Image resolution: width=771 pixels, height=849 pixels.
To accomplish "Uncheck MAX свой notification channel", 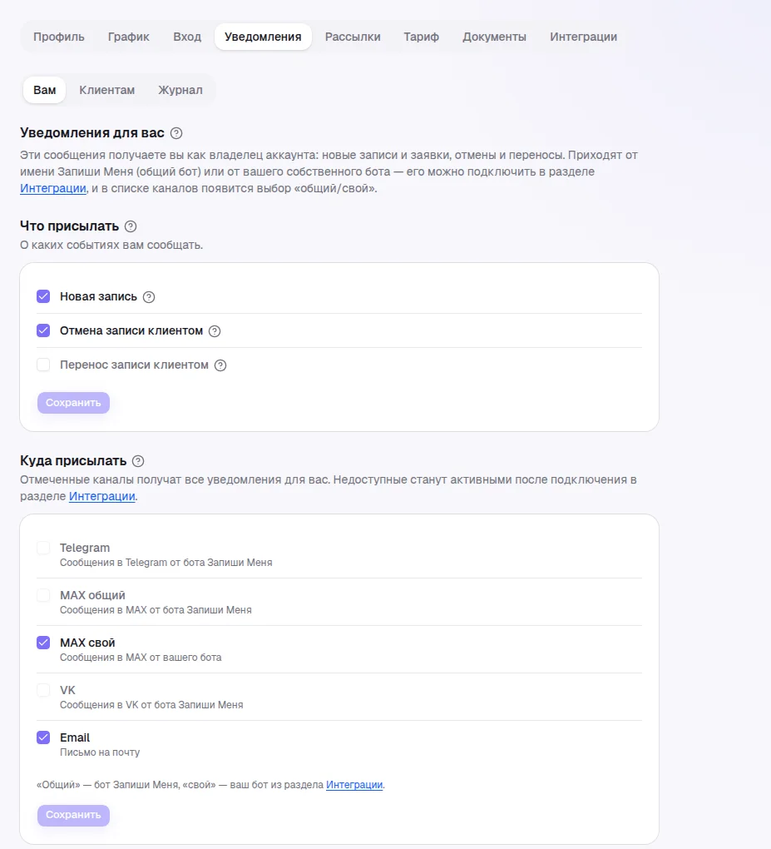I will (x=43, y=643).
